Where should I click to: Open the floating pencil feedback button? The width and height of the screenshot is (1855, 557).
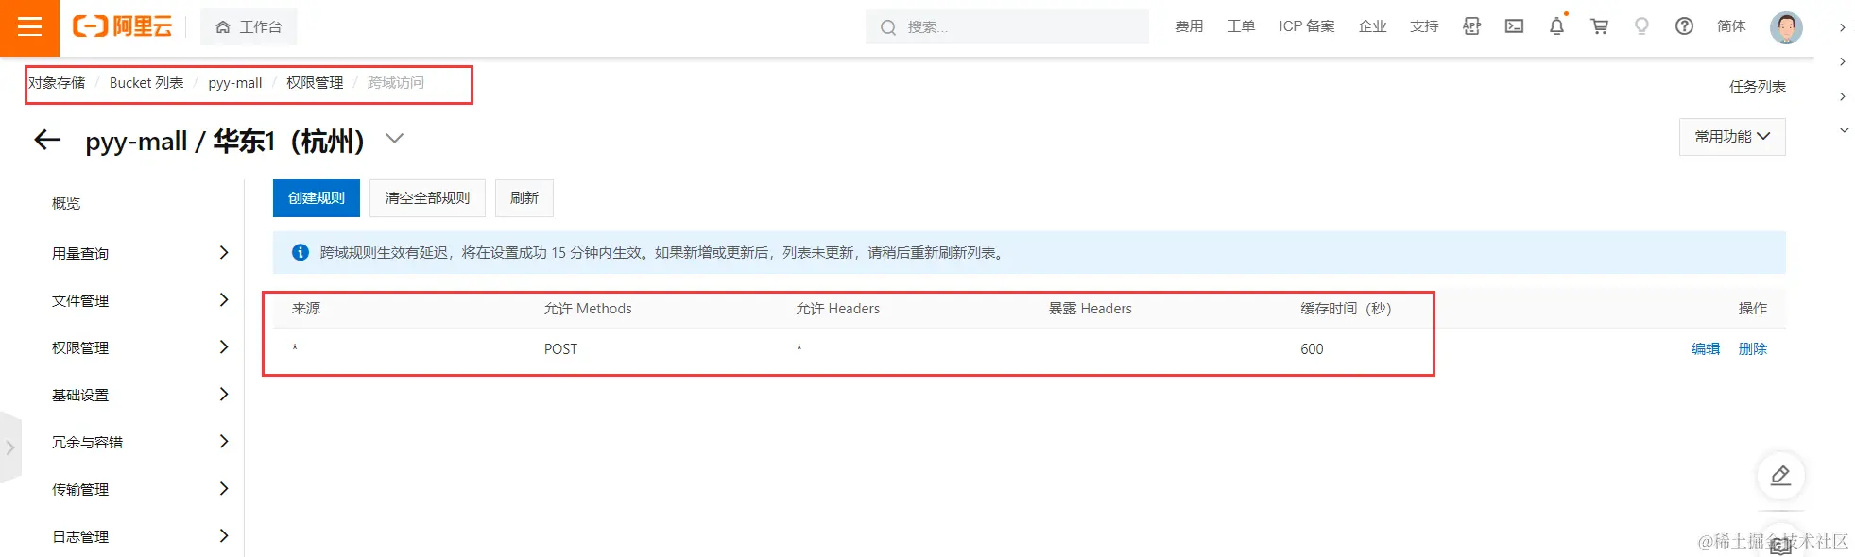(1780, 475)
